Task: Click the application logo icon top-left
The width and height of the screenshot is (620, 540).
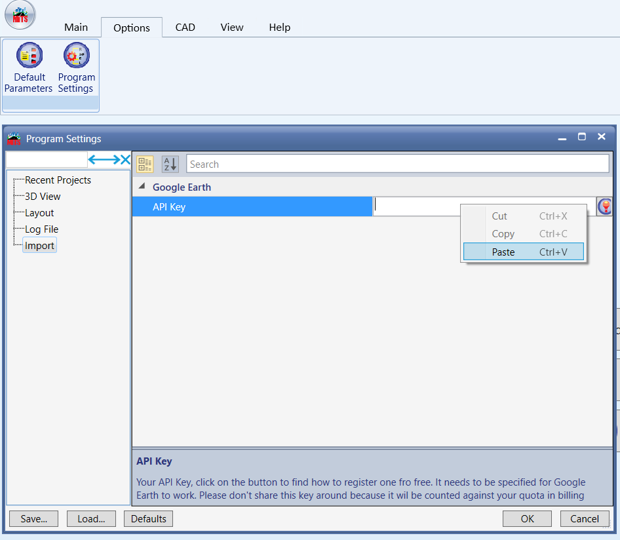Action: click(x=19, y=14)
